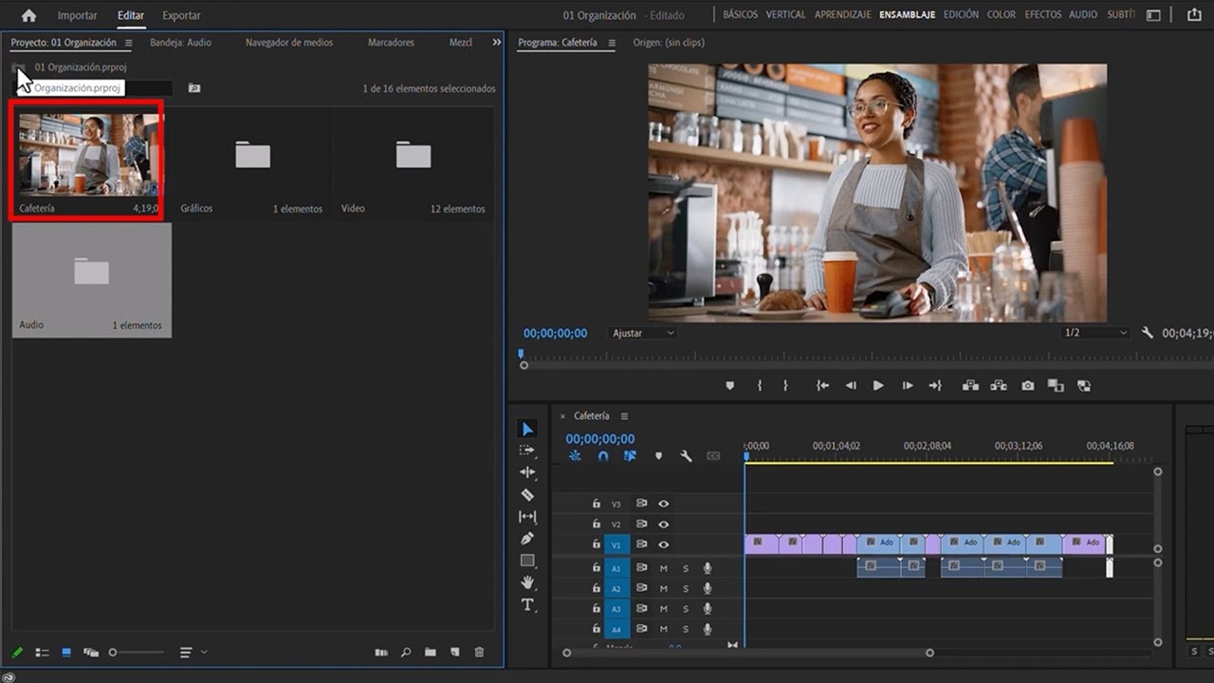The width and height of the screenshot is (1214, 683).
Task: Hide track V1 with the eye icon
Action: point(664,545)
